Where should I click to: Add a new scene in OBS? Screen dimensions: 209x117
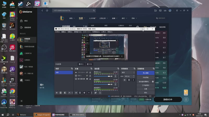(x=57, y=93)
